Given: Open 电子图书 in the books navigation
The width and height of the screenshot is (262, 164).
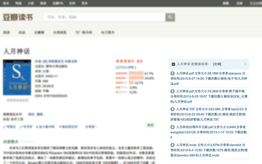Looking at the screenshot, I should [x=108, y=32].
